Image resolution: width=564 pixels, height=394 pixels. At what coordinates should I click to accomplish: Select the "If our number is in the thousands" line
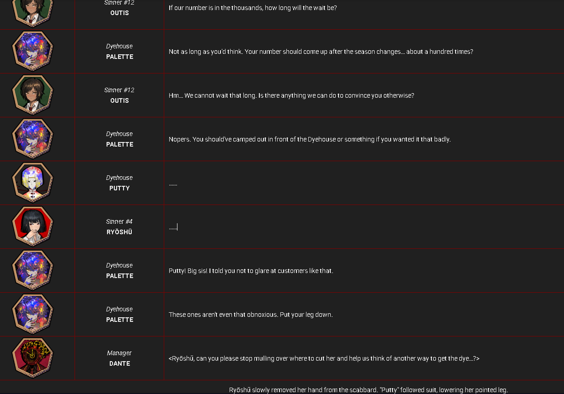coord(252,8)
